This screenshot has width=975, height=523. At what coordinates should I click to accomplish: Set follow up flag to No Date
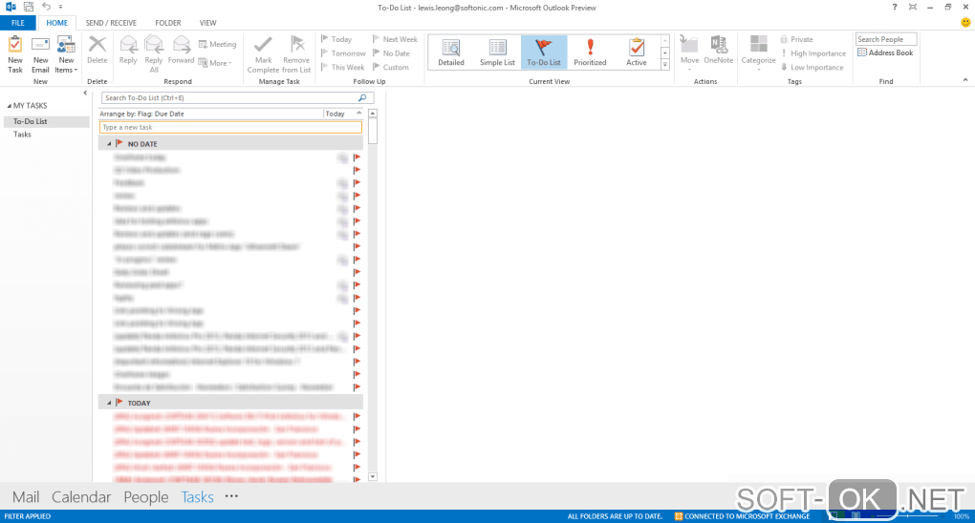coord(391,53)
